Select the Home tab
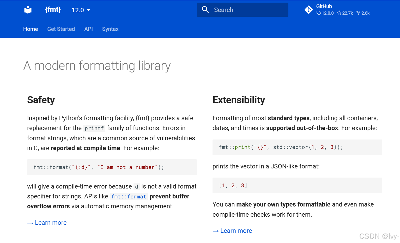 pyautogui.click(x=31, y=29)
